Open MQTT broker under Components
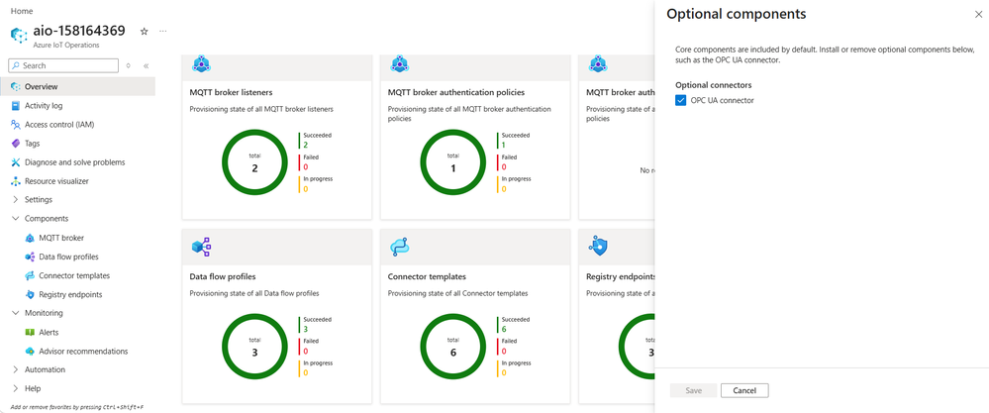This screenshot has height=413, width=989. [x=61, y=238]
